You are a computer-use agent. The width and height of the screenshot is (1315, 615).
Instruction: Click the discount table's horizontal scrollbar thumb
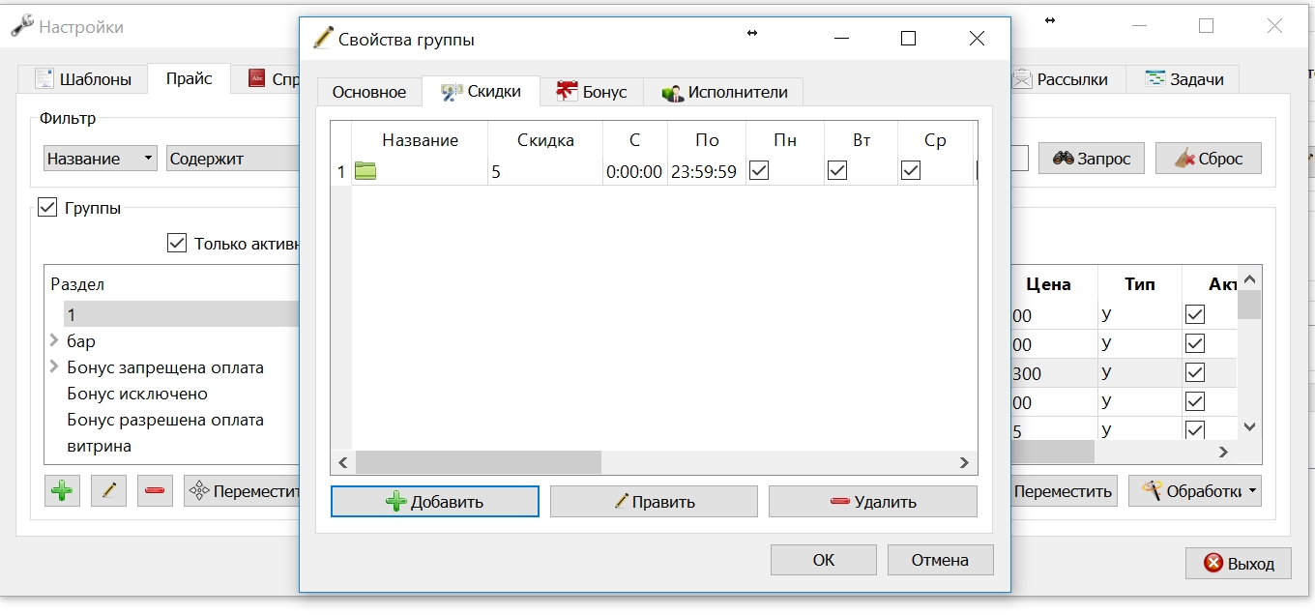479,462
